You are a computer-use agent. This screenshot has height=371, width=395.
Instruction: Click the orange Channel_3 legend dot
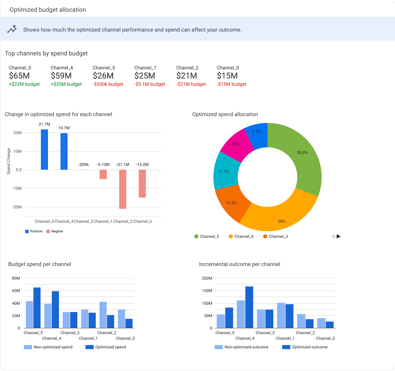[265, 237]
